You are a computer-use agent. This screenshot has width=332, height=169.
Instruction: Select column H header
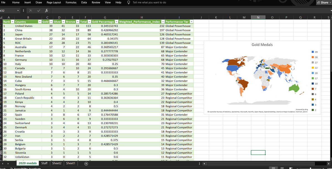(x=142, y=17)
